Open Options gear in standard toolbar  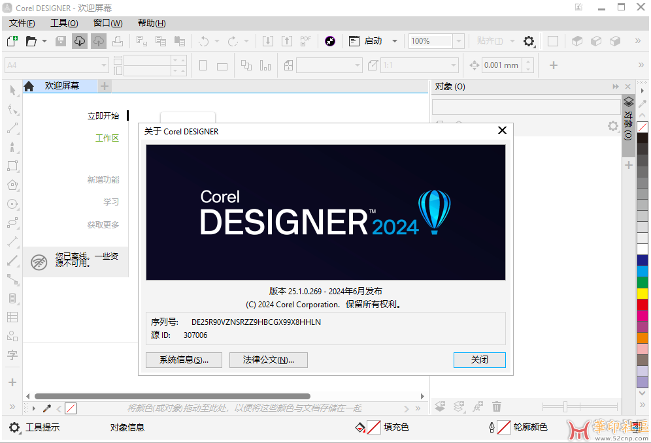[x=529, y=41]
